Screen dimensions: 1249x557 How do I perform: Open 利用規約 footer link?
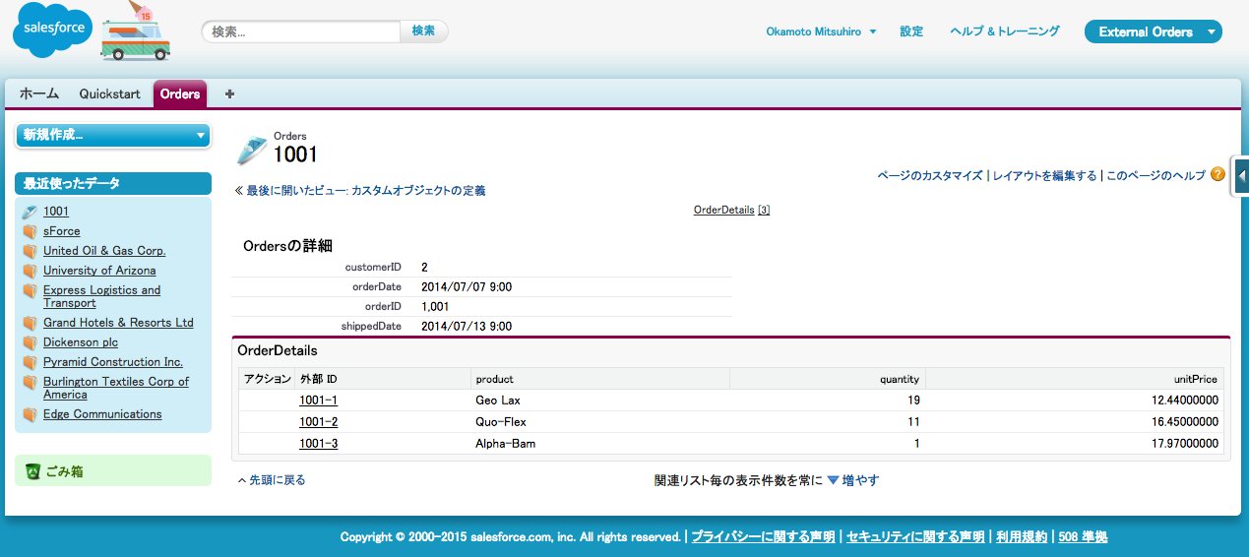click(x=1021, y=537)
